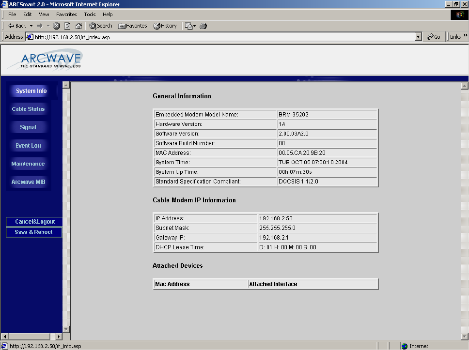Click the DHCP lease time value

287,247
